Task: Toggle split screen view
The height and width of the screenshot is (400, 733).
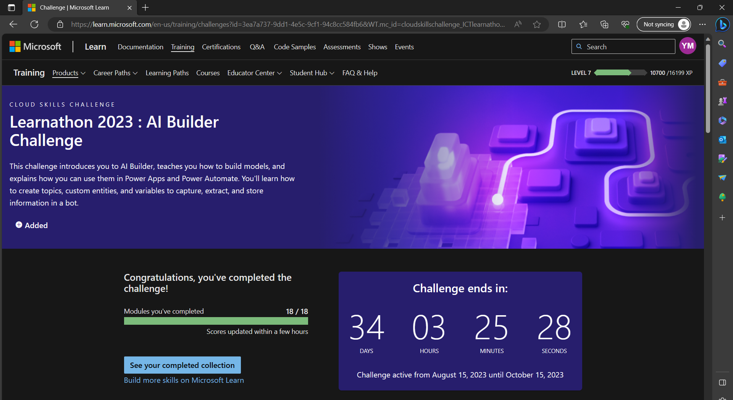Action: pos(562,24)
